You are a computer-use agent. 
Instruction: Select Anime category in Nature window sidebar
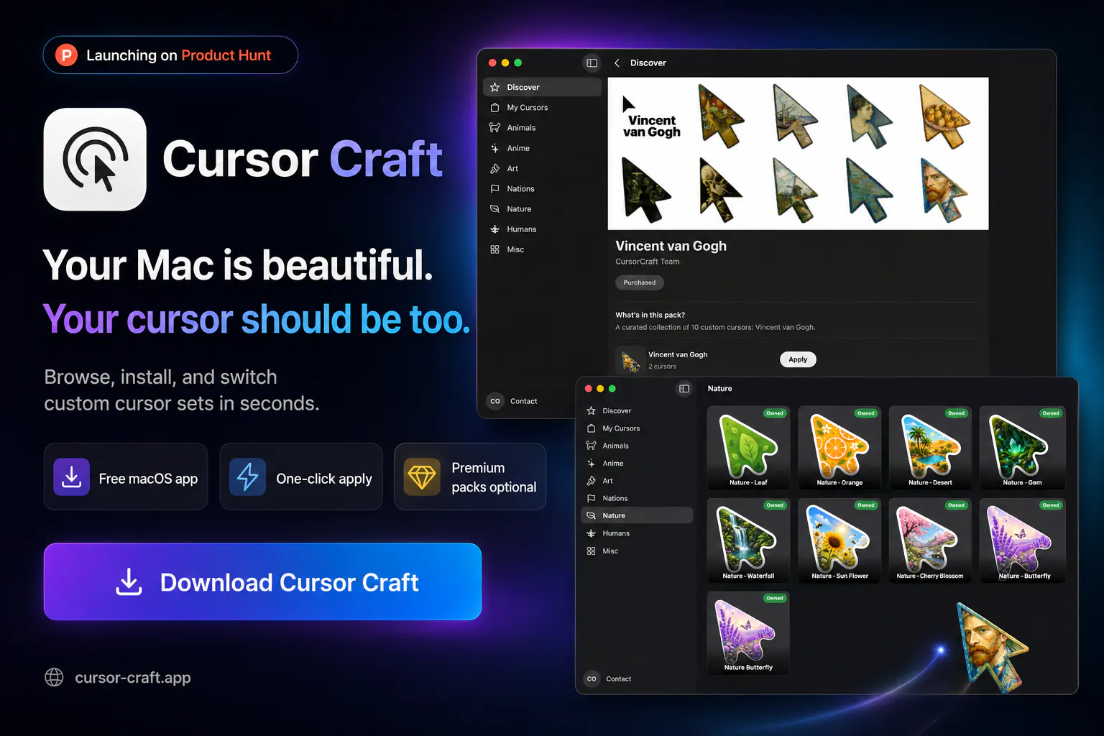(x=637, y=464)
